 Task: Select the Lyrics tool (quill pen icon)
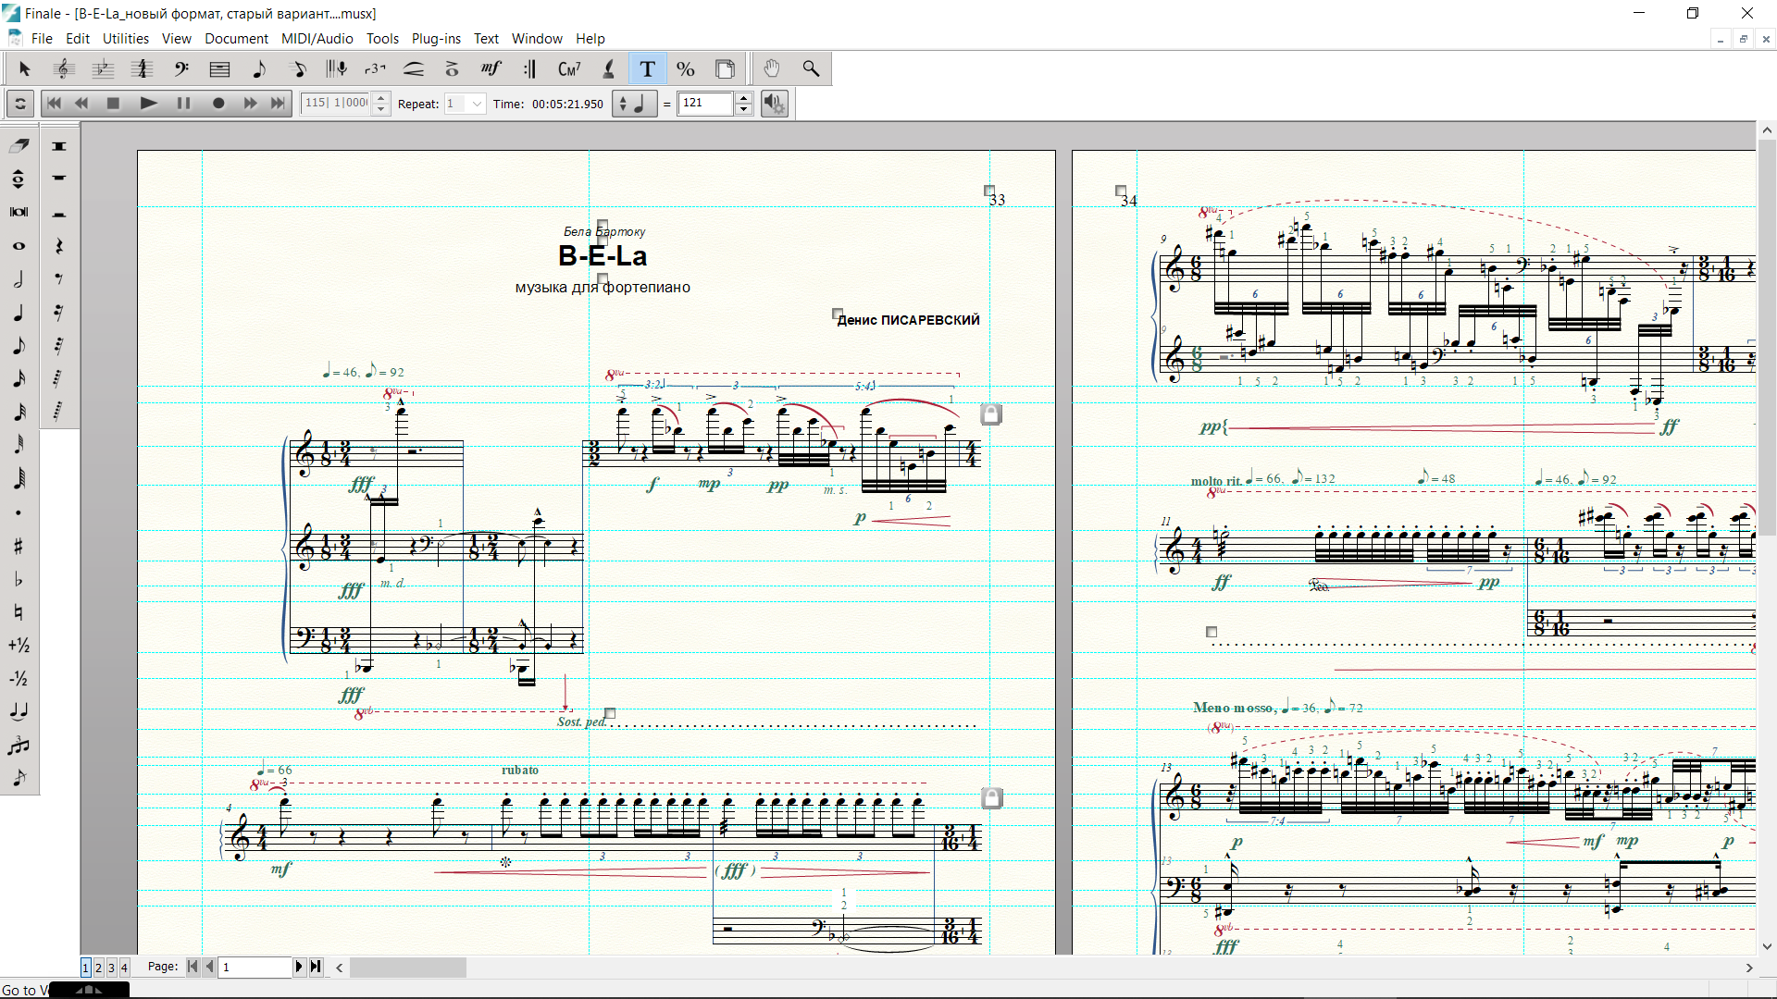pos(609,68)
